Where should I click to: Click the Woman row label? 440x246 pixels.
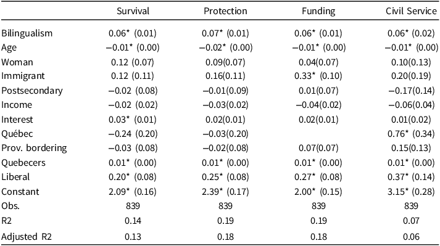[x=17, y=62]
